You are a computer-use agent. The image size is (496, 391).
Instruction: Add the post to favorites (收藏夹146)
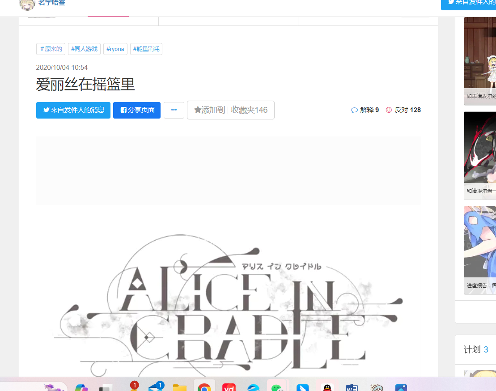pyautogui.click(x=231, y=110)
